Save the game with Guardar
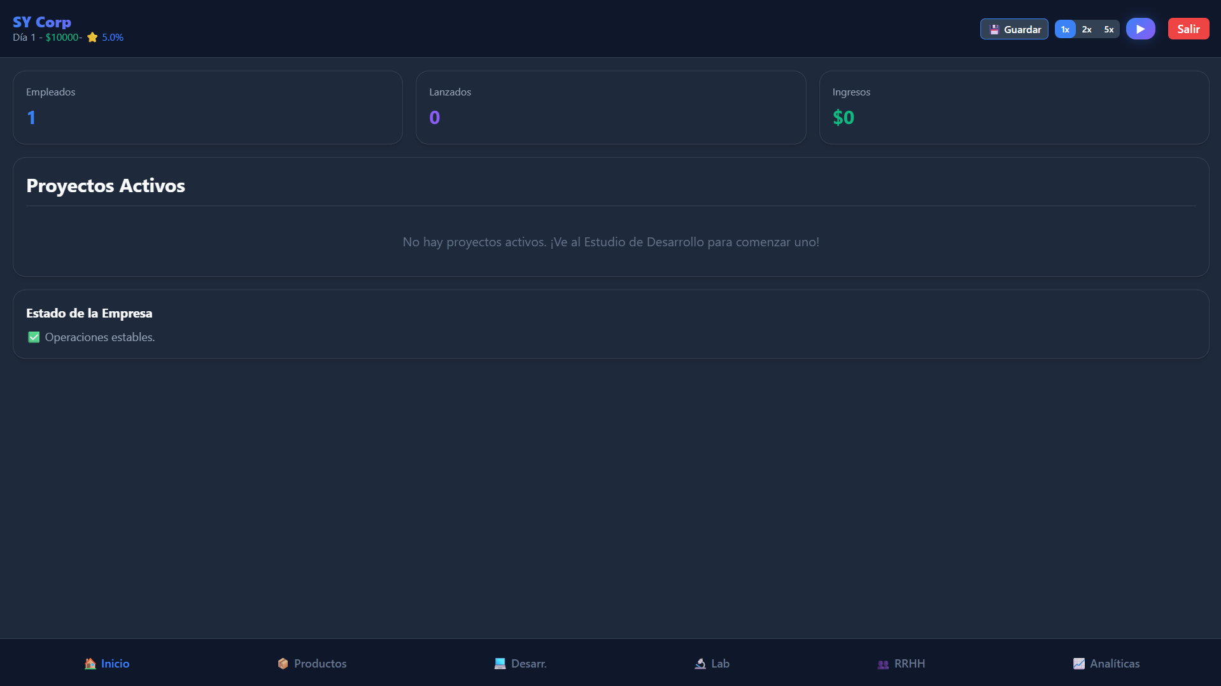 (x=1014, y=29)
